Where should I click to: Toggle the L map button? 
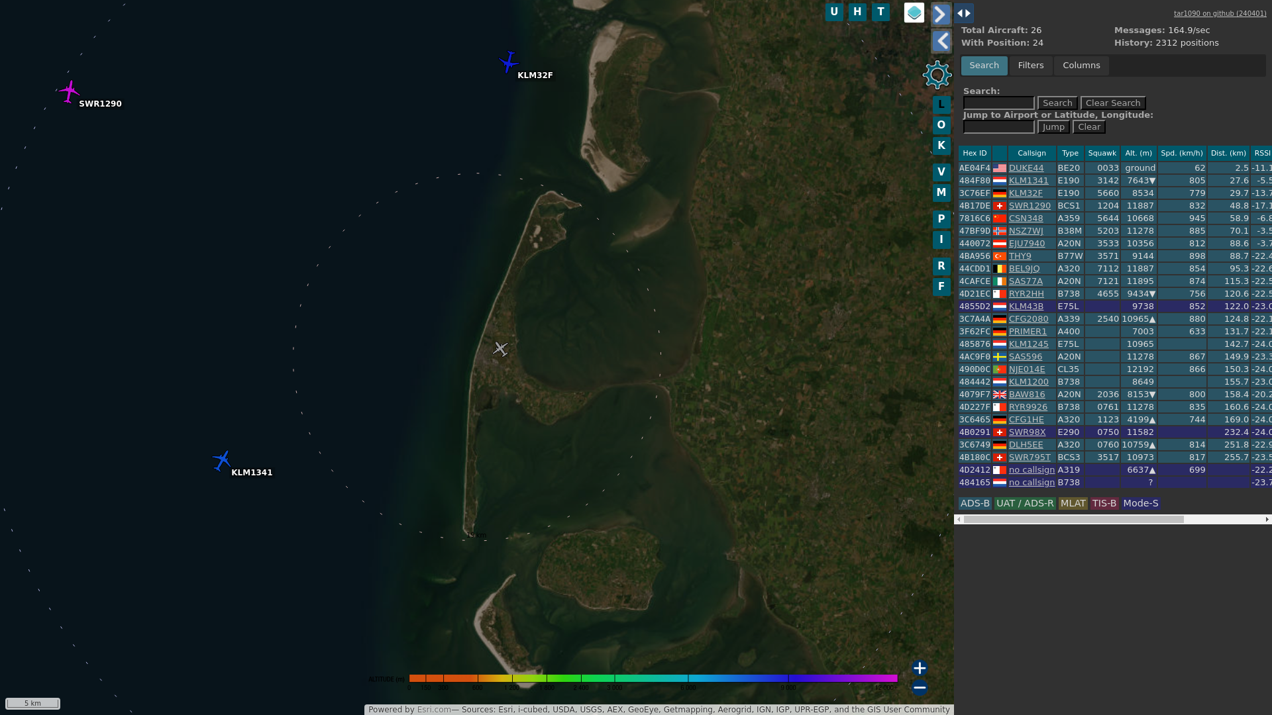click(x=941, y=105)
